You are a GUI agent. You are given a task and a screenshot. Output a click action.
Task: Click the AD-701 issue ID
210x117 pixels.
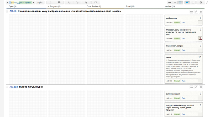169,50
